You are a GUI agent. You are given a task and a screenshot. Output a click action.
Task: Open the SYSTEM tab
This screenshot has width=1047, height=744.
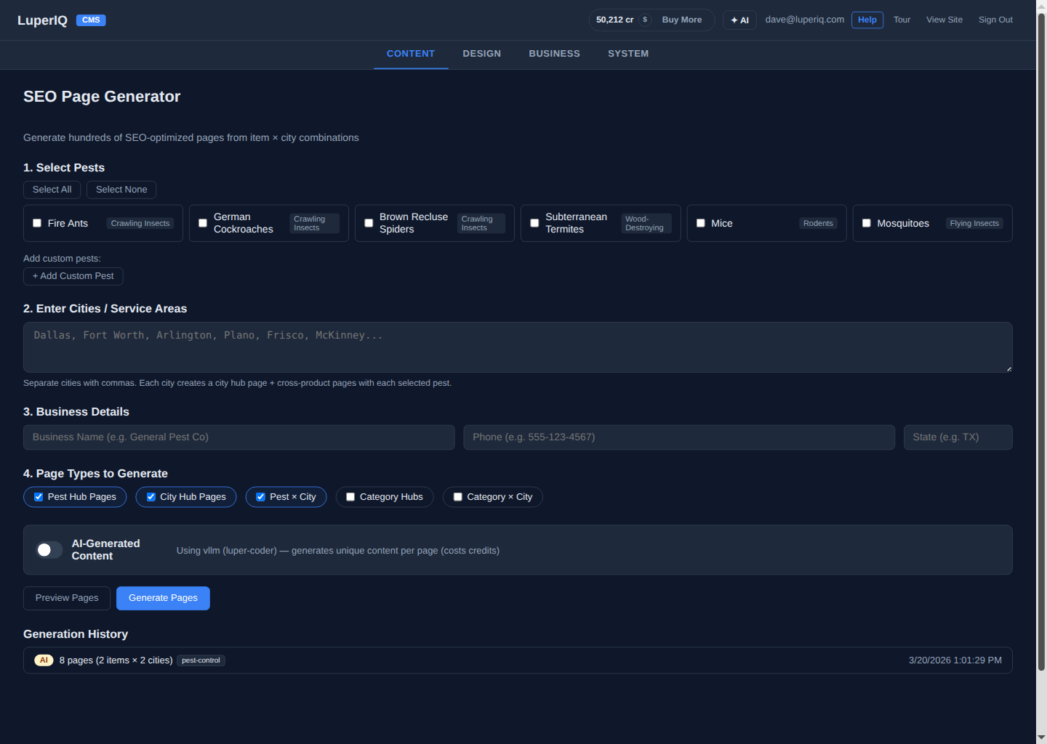pos(627,53)
